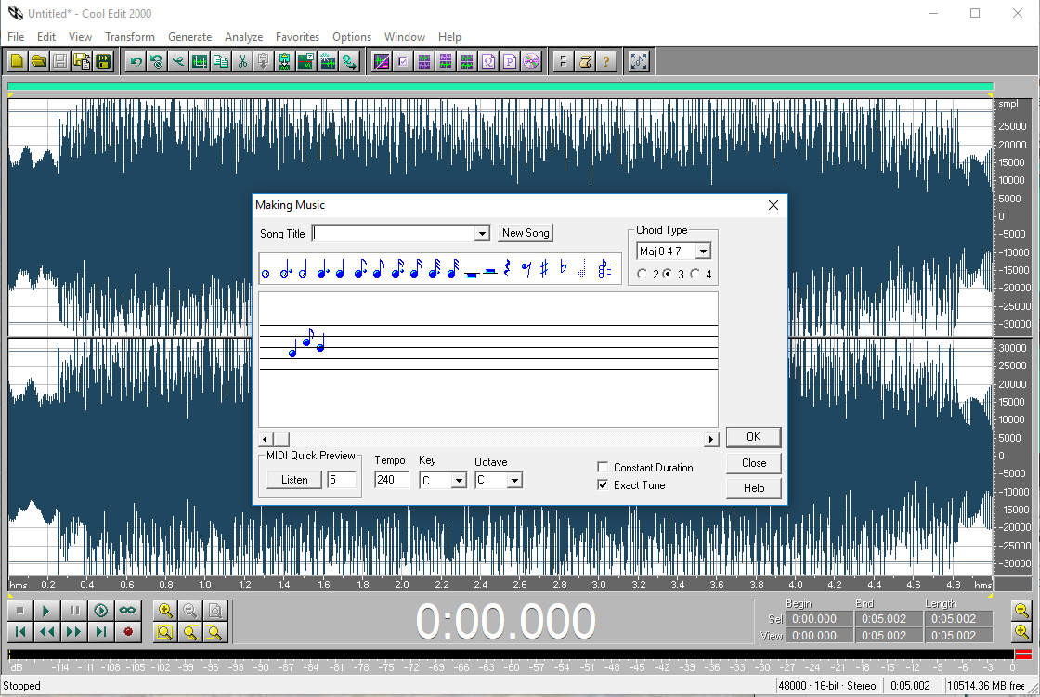Viewport: 1040px width, 697px height.
Task: Open the Transform menu
Action: tap(130, 37)
